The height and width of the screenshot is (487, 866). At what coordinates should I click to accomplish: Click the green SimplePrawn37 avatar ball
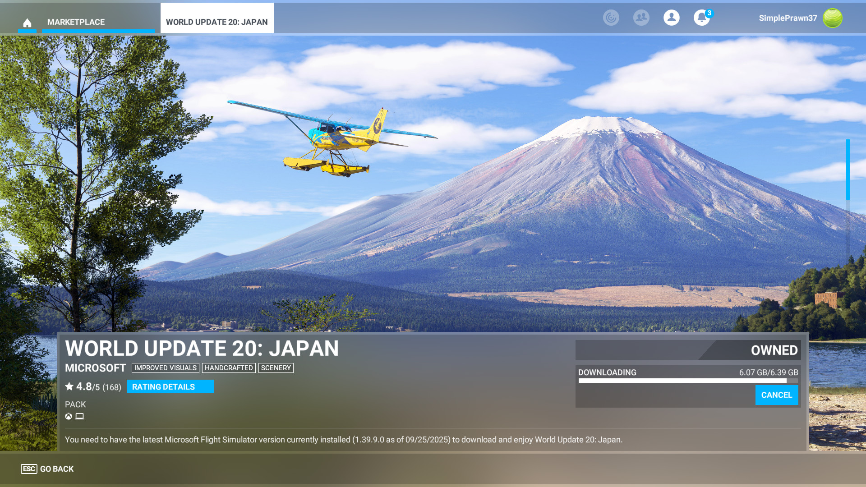(832, 18)
